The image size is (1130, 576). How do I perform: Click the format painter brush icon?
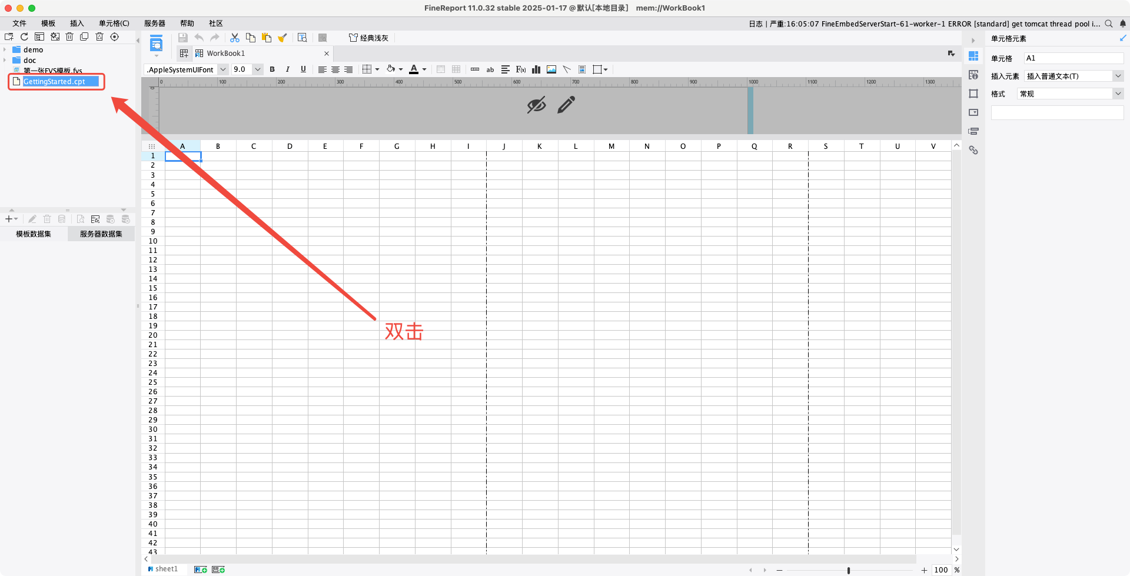click(x=282, y=38)
